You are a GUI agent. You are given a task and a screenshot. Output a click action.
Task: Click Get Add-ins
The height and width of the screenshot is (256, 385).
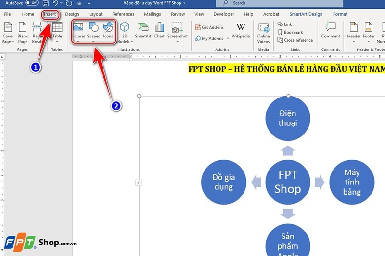coord(209,27)
